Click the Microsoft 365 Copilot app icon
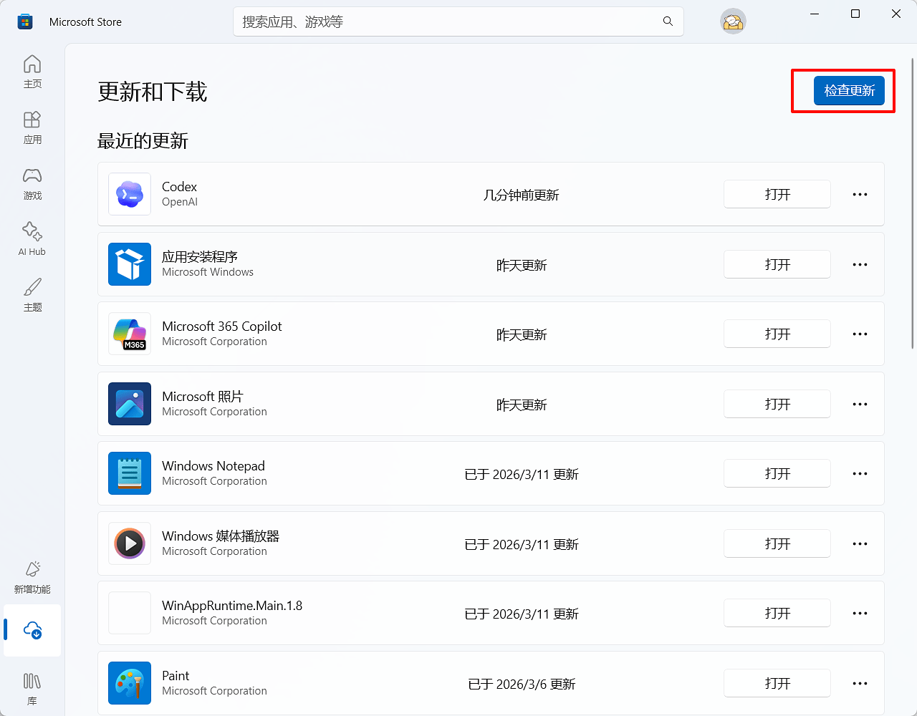 coord(130,334)
